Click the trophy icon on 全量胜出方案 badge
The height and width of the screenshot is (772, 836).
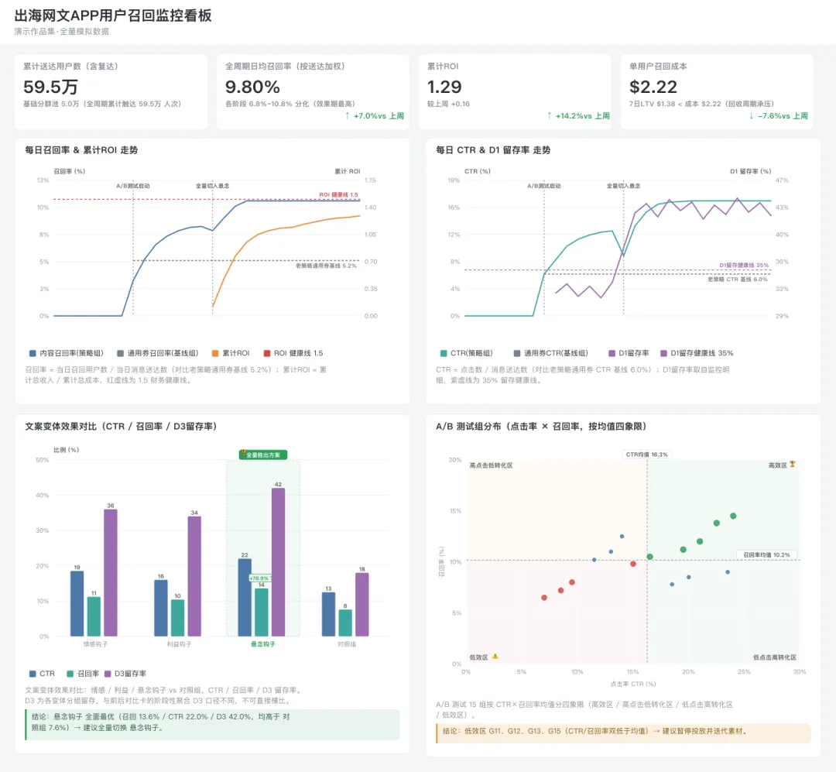tap(243, 454)
